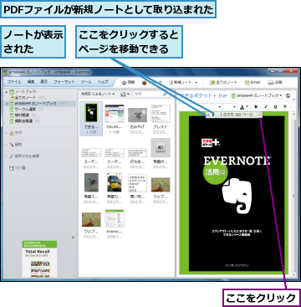Click the note title できるポケット+ Eve

[202, 95]
